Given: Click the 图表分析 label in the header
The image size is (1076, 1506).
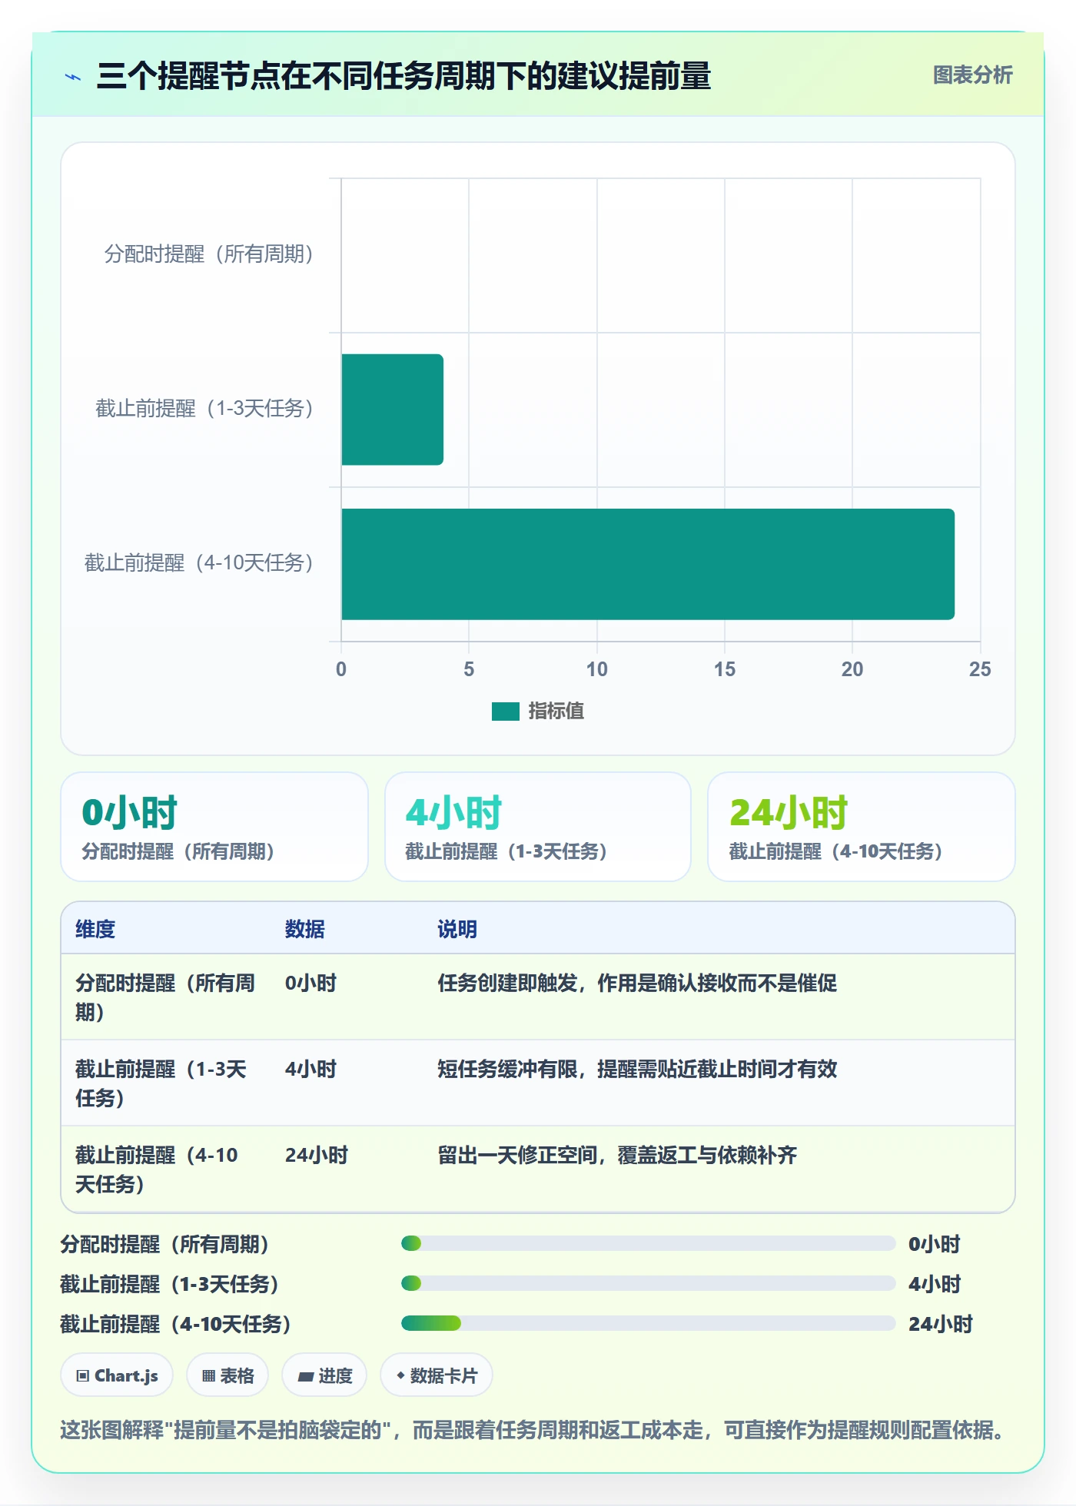Looking at the screenshot, I should pos(972,75).
